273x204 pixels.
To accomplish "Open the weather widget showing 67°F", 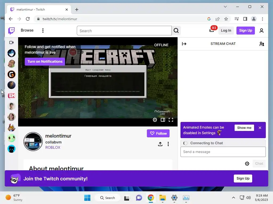I will 14,198.
